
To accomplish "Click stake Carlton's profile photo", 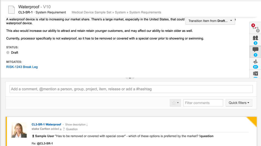I will tap(19, 130).
